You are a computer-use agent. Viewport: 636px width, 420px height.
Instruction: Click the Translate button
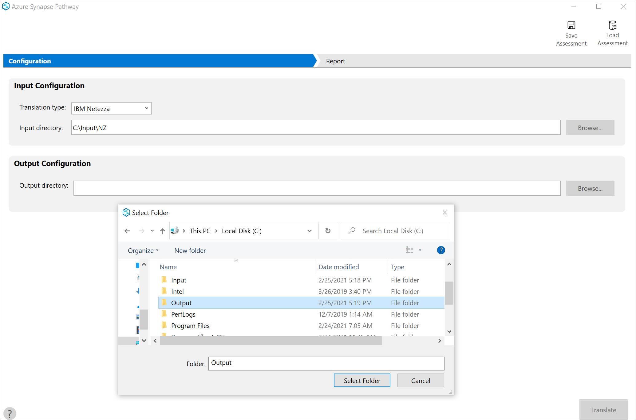pyautogui.click(x=604, y=407)
